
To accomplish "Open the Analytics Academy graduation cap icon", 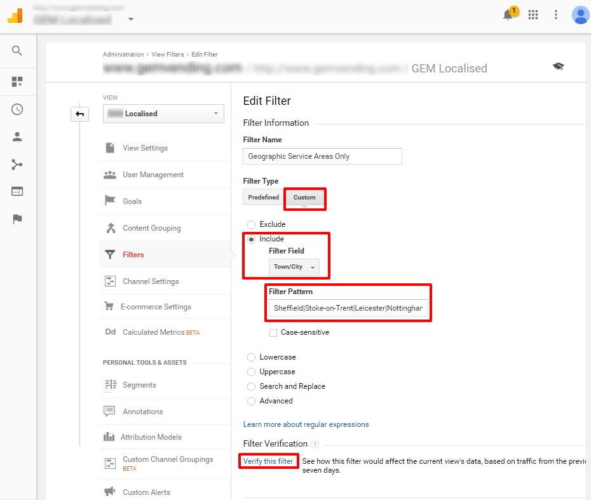I will coord(558,65).
